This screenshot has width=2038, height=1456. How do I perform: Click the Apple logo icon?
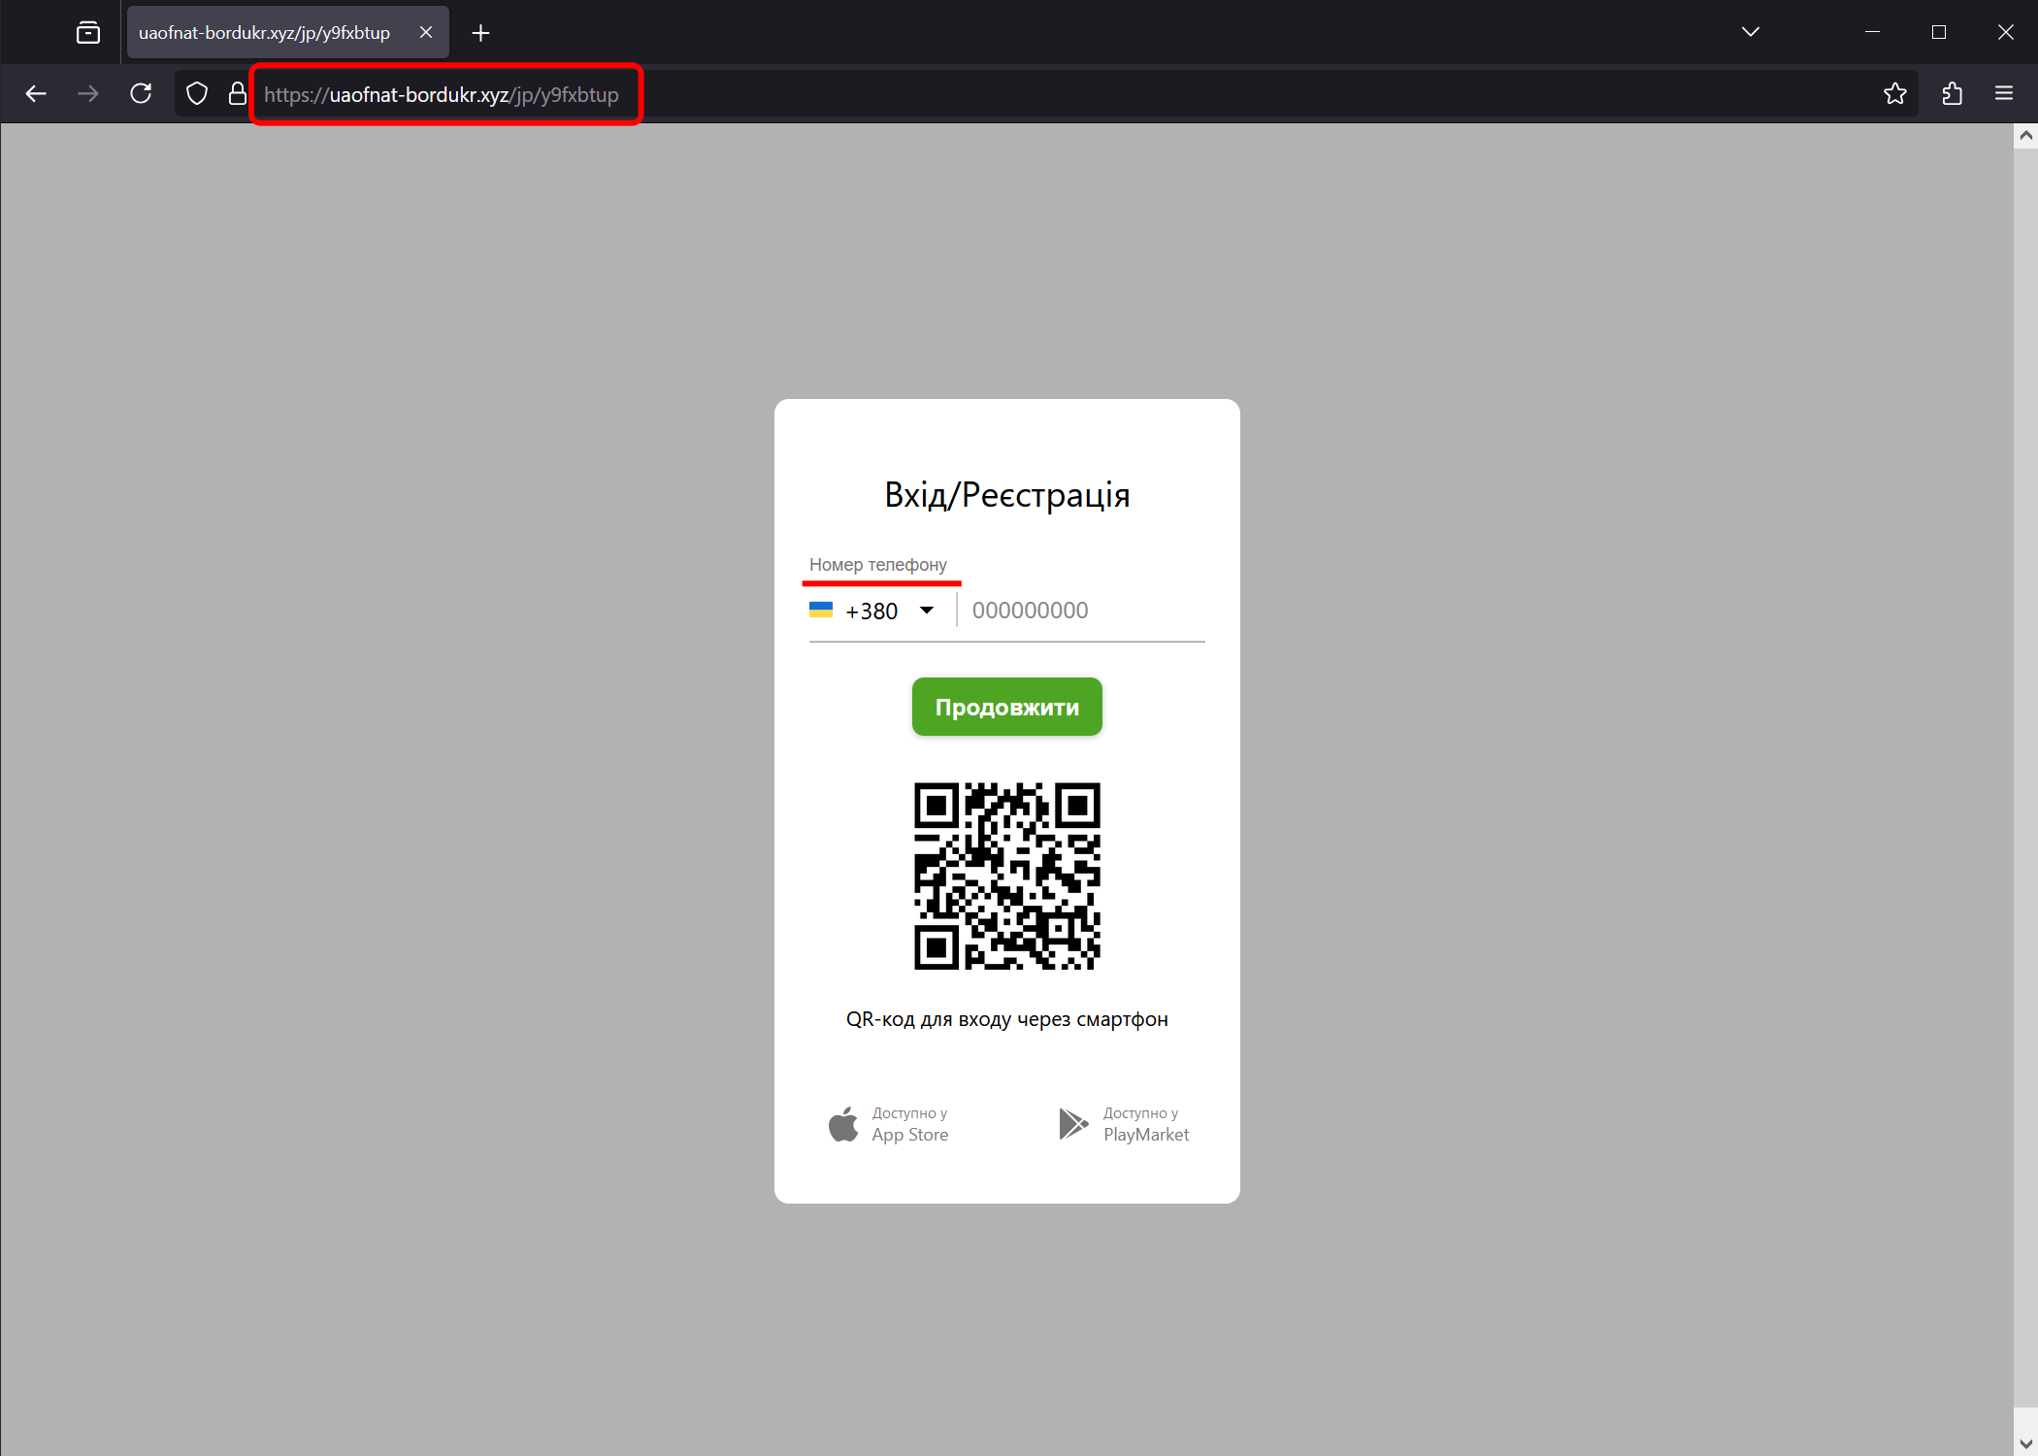843,1124
